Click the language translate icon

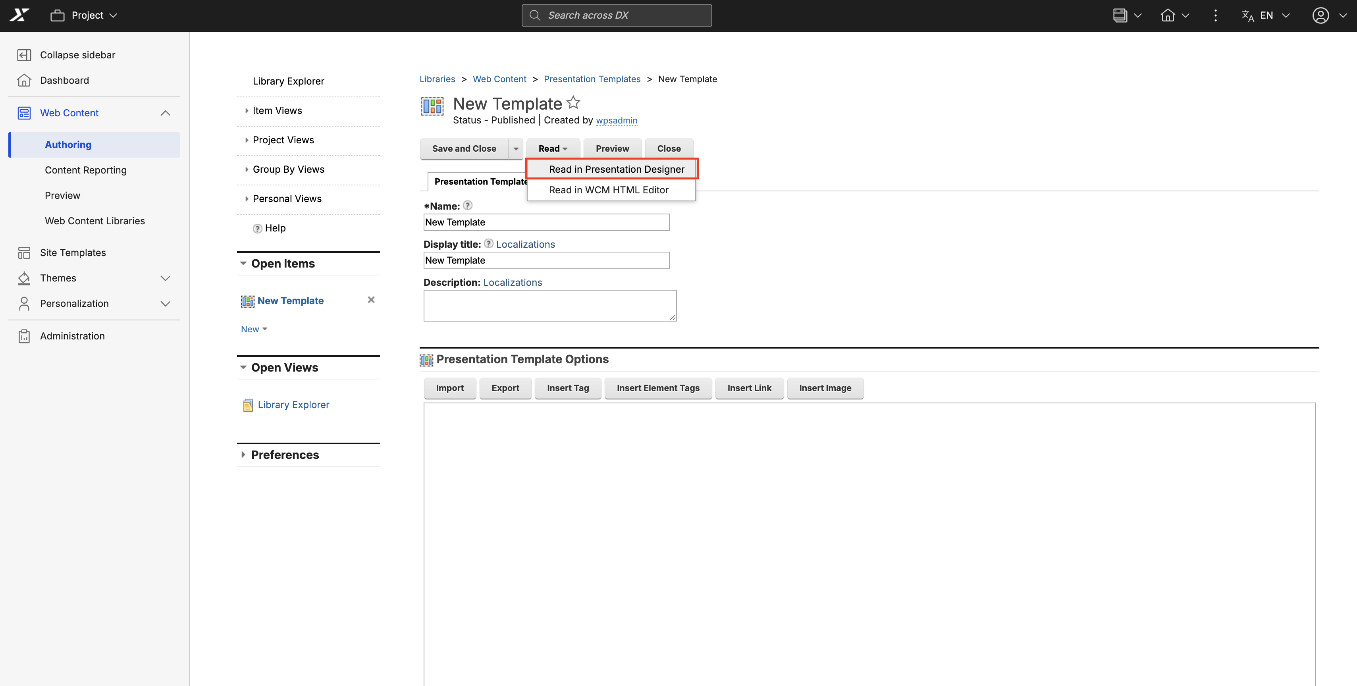(1247, 16)
